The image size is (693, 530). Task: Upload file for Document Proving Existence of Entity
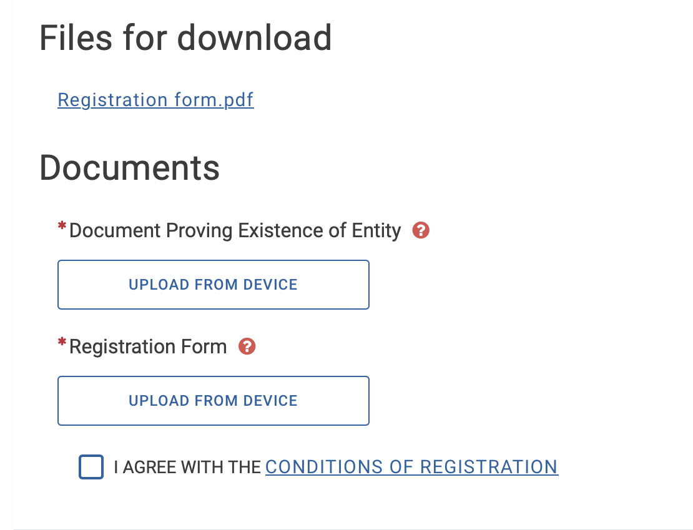(214, 285)
